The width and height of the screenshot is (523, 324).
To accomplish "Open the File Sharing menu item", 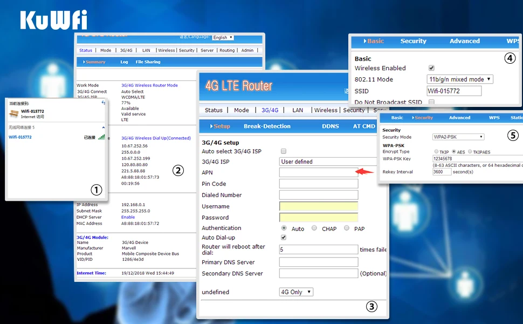I will coord(149,62).
